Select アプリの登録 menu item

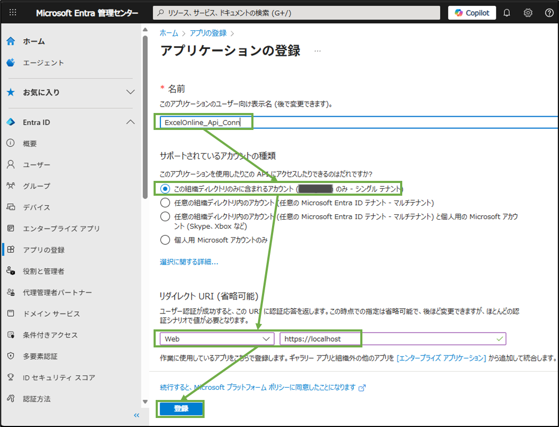coord(44,250)
